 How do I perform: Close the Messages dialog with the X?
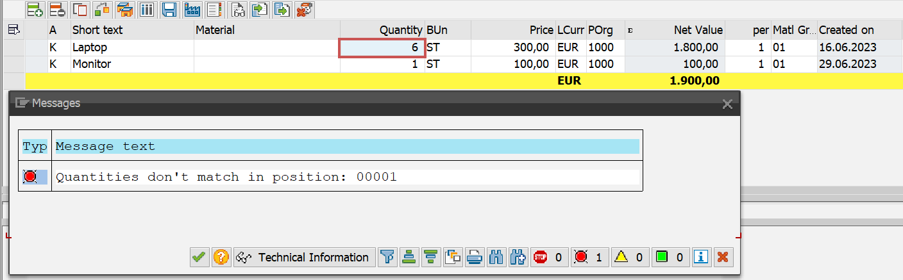(727, 104)
